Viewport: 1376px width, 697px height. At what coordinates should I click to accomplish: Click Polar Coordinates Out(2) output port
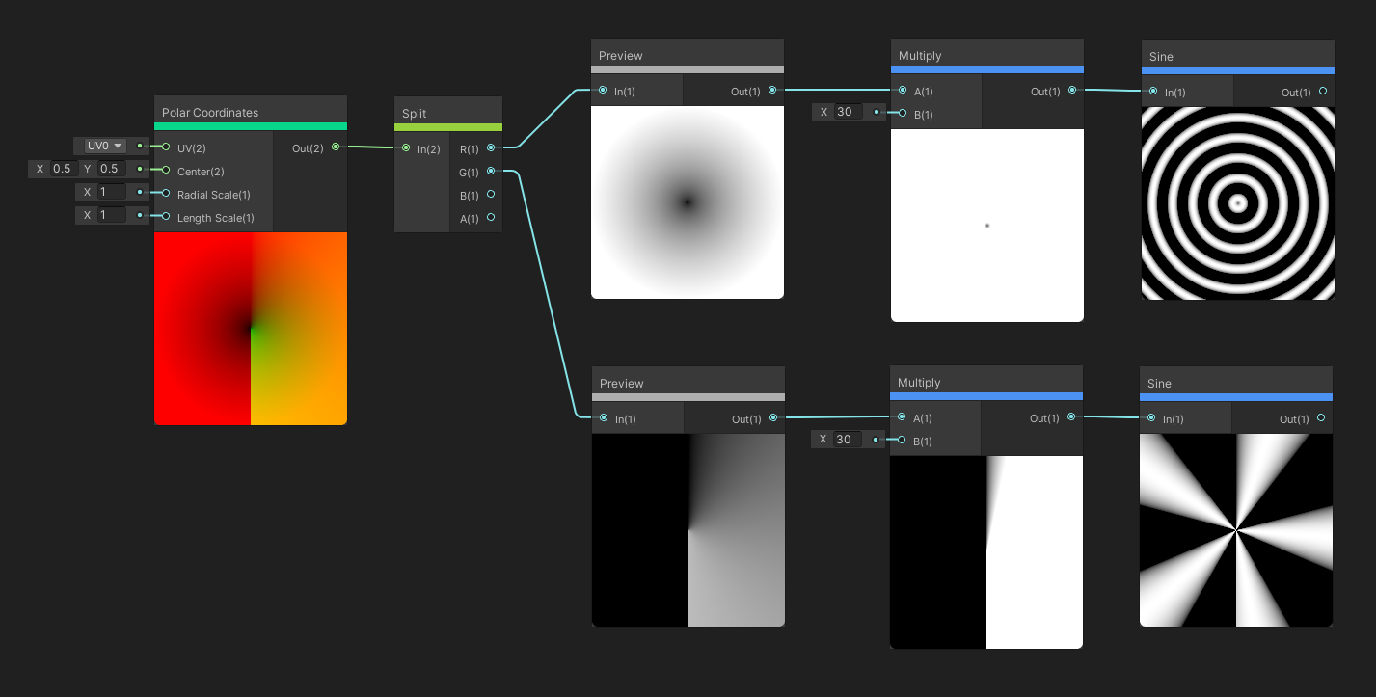coord(336,147)
